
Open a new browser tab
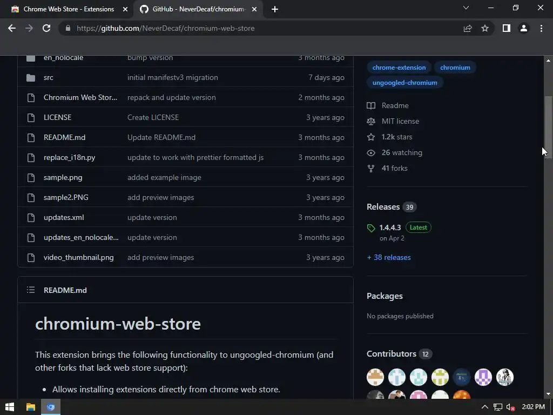coord(275,9)
